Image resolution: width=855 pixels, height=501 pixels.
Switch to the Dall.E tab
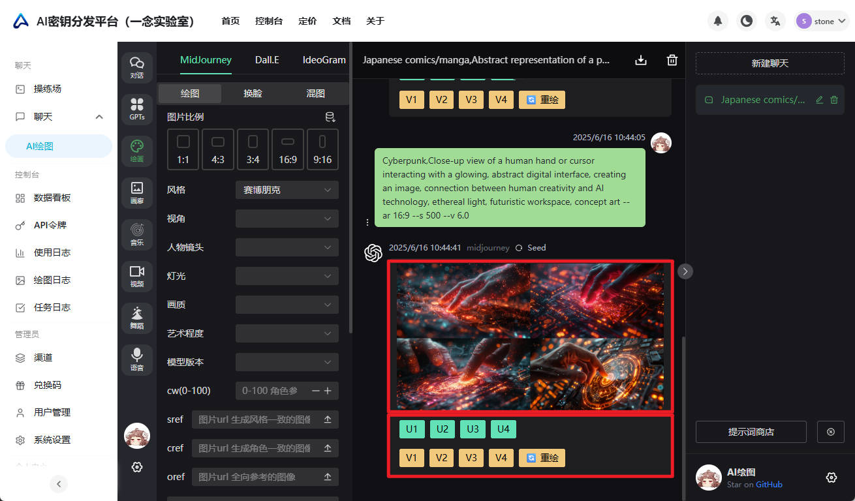click(267, 60)
